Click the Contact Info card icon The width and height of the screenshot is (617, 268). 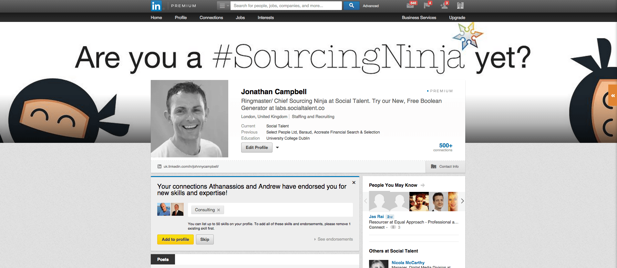[434, 166]
